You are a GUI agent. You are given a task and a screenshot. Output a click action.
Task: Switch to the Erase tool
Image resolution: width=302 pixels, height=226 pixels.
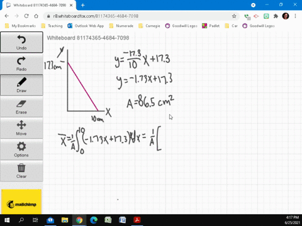click(21, 107)
